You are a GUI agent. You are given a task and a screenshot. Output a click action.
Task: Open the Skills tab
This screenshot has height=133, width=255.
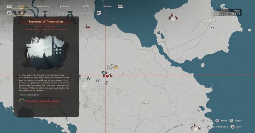tap(85, 7)
